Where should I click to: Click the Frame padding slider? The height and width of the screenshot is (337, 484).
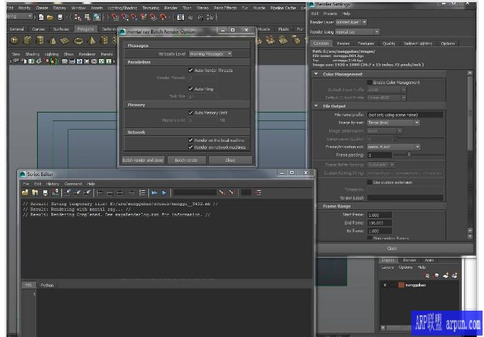click(x=408, y=155)
